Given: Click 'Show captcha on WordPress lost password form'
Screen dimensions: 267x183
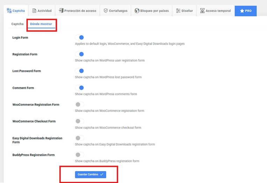Looking at the screenshot, I should [x=108, y=77].
